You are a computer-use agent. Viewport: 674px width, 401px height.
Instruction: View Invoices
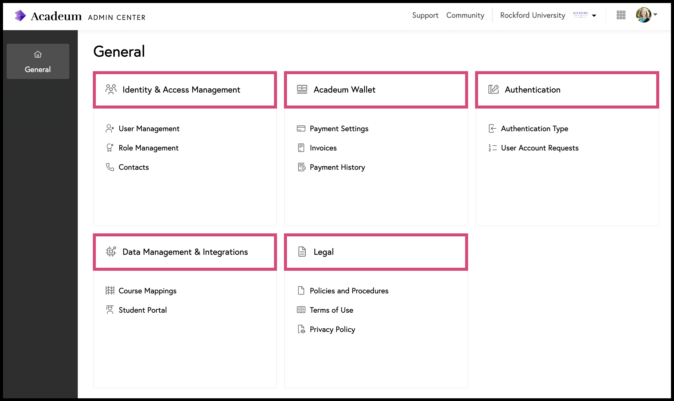pyautogui.click(x=323, y=148)
